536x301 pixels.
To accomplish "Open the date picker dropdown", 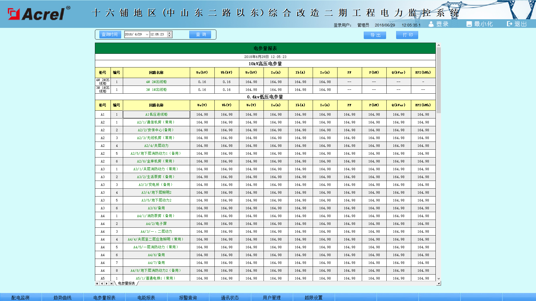I will pyautogui.click(x=147, y=35).
